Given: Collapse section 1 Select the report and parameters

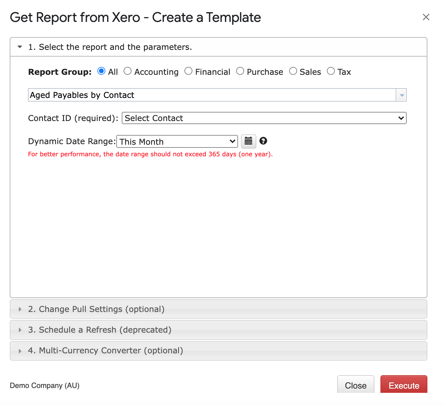Looking at the screenshot, I should tap(219, 47).
